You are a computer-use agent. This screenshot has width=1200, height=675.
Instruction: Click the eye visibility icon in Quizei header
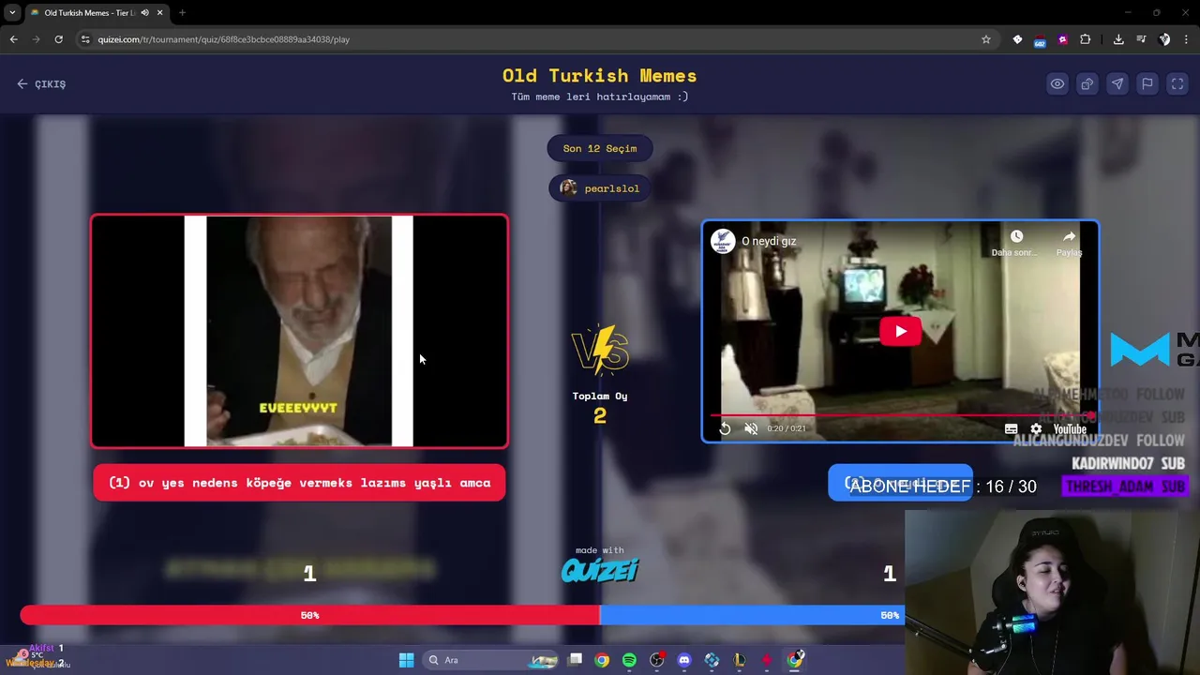coord(1057,83)
